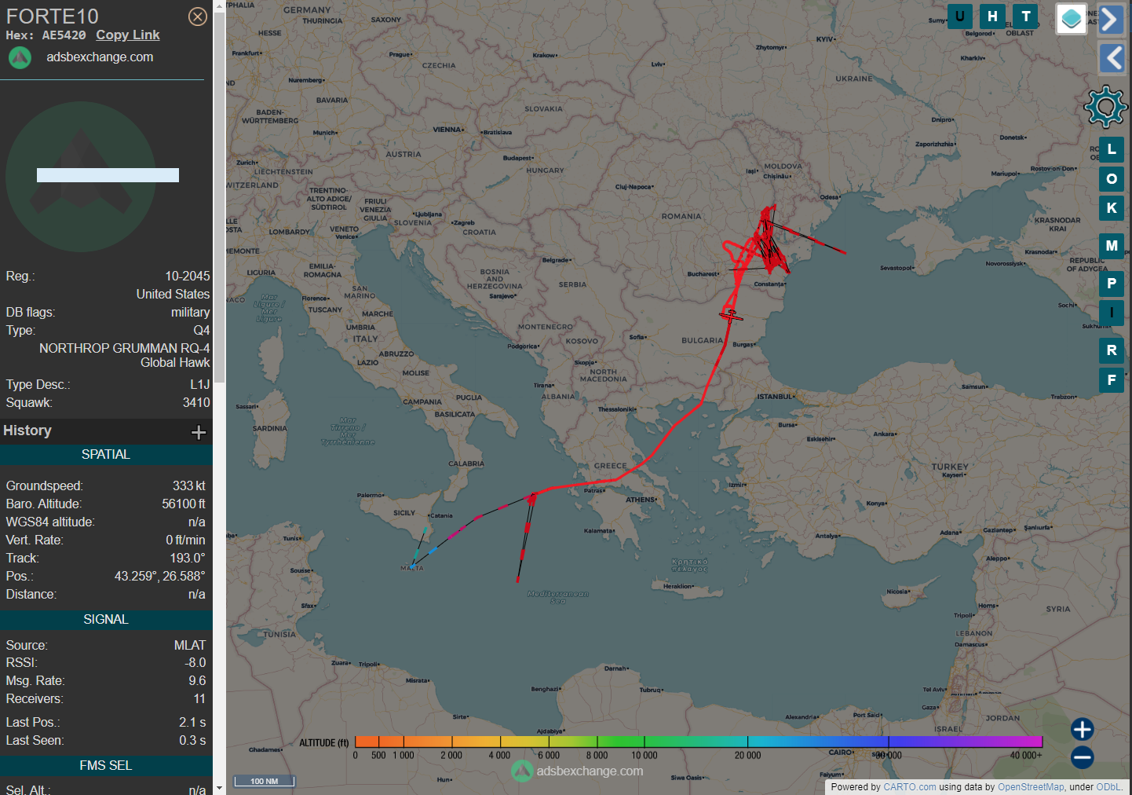Click the altitude color legend bar
The height and width of the screenshot is (795, 1132).
coord(699,742)
